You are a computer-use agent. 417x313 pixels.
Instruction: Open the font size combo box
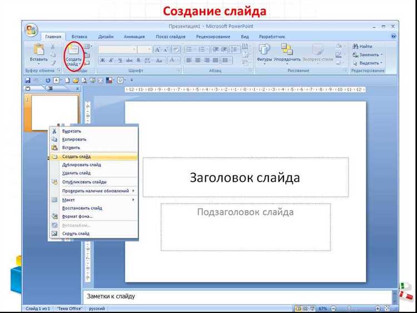pyautogui.click(x=145, y=50)
